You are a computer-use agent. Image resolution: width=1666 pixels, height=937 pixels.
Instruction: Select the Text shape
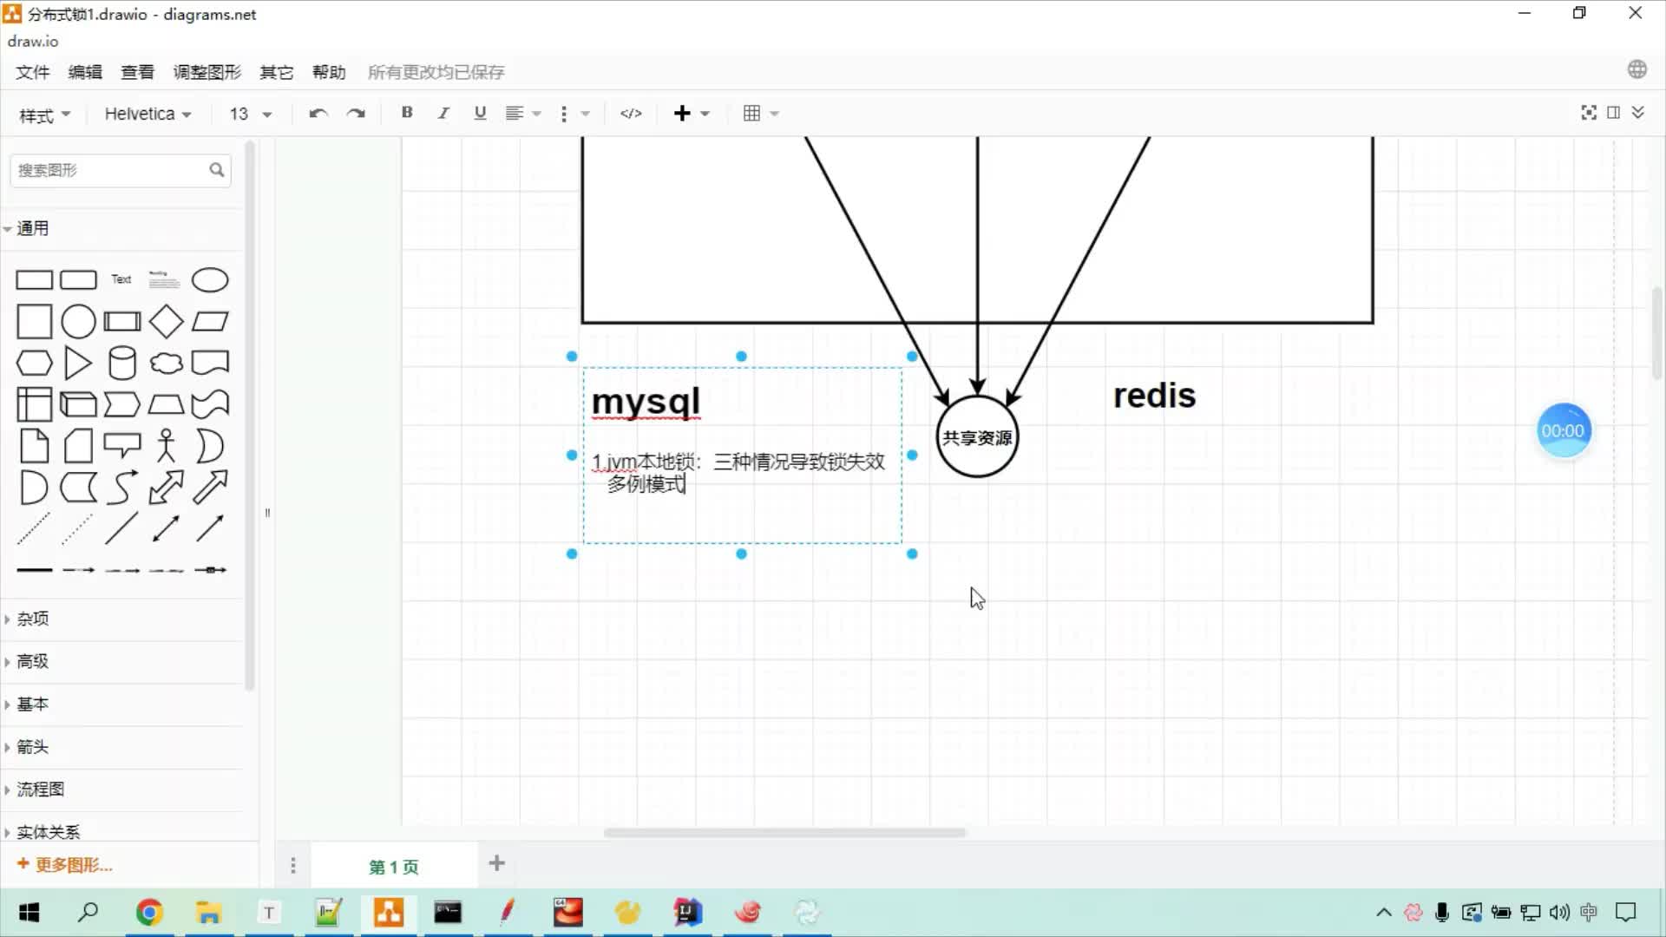[121, 279]
